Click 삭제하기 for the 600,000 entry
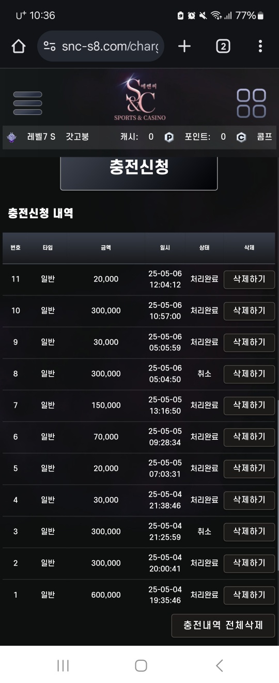The width and height of the screenshot is (279, 683). pos(249,595)
